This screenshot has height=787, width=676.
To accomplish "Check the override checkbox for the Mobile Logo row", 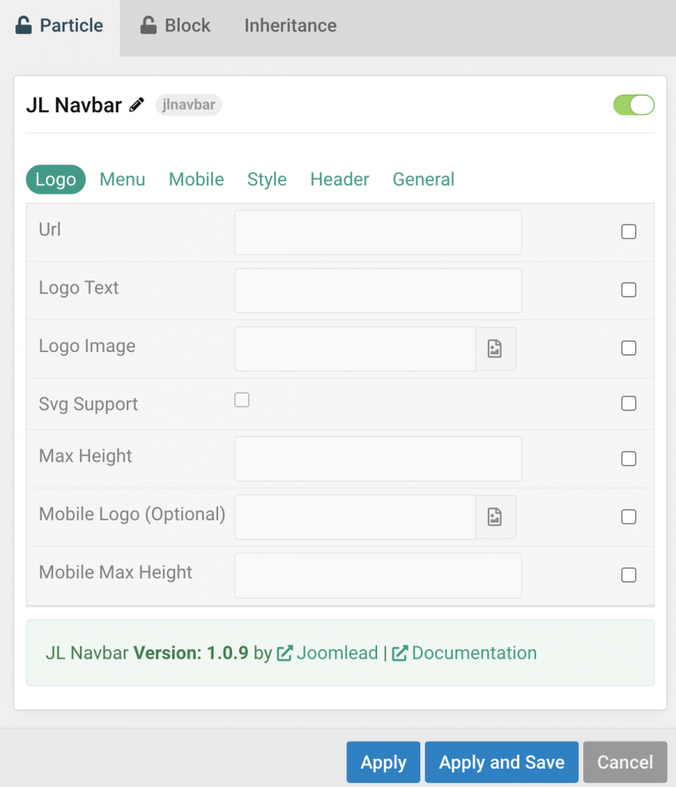I will pos(628,517).
